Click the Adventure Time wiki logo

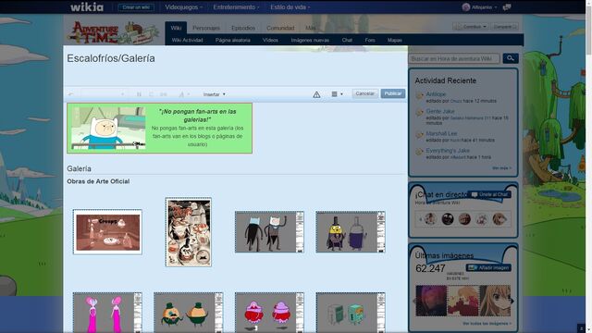tap(113, 32)
